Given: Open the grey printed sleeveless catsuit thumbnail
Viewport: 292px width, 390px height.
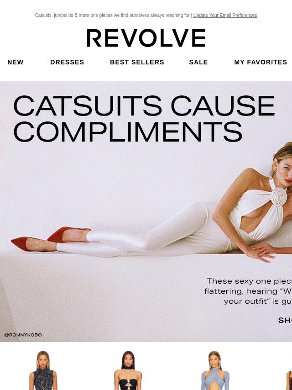Looking at the screenshot, I should click(43, 370).
